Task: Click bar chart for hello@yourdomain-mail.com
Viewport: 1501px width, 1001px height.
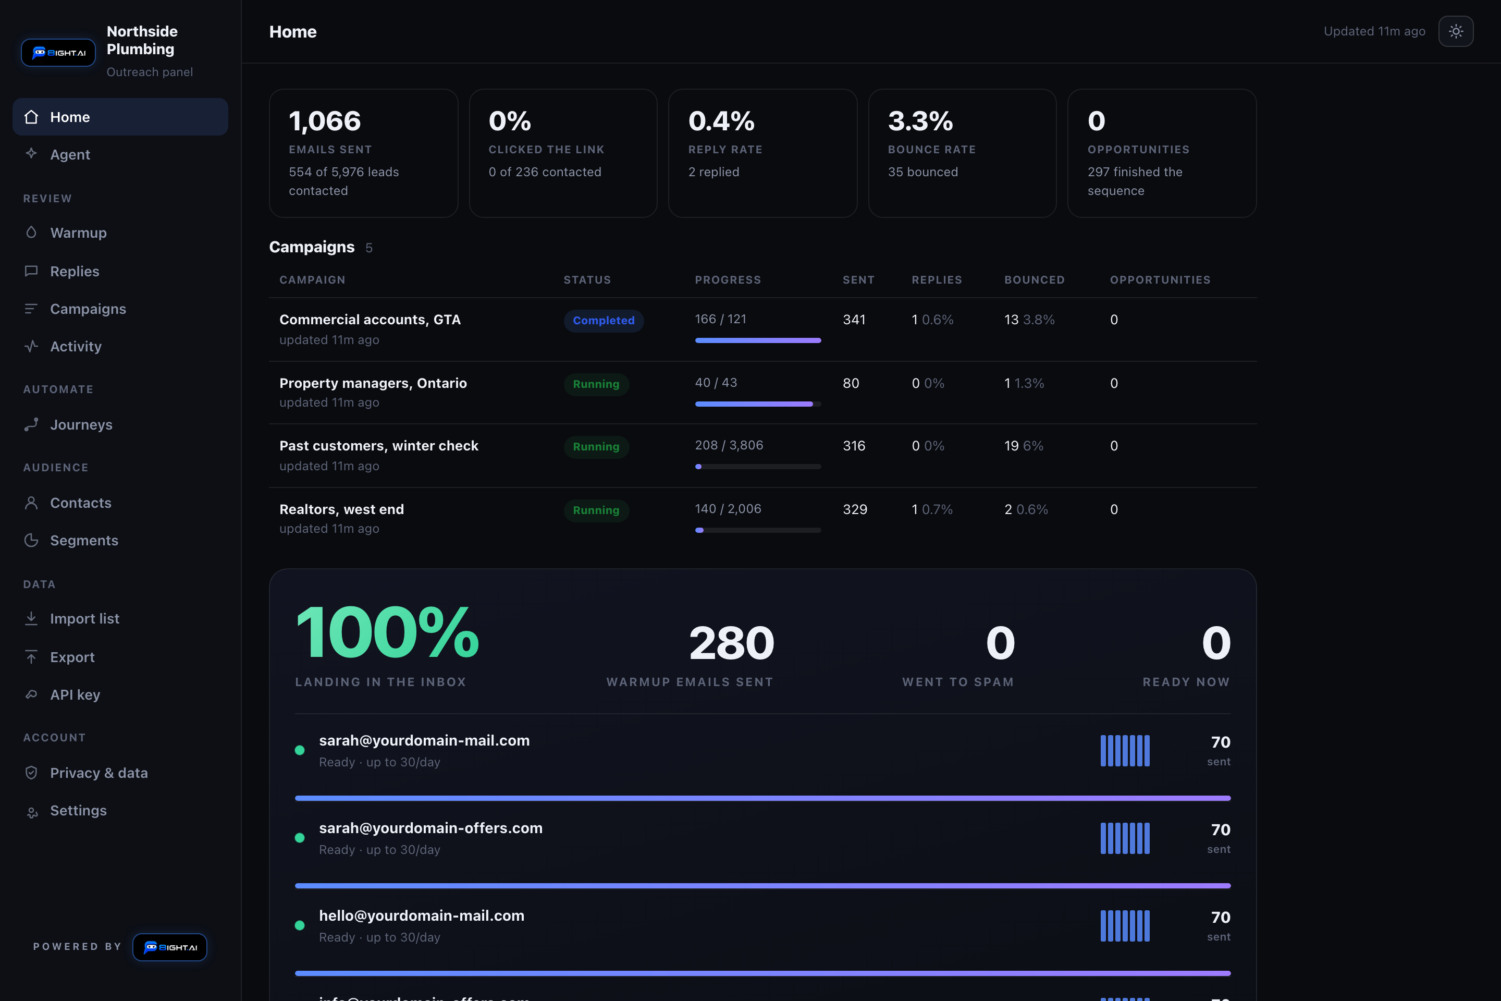Action: 1125,926
